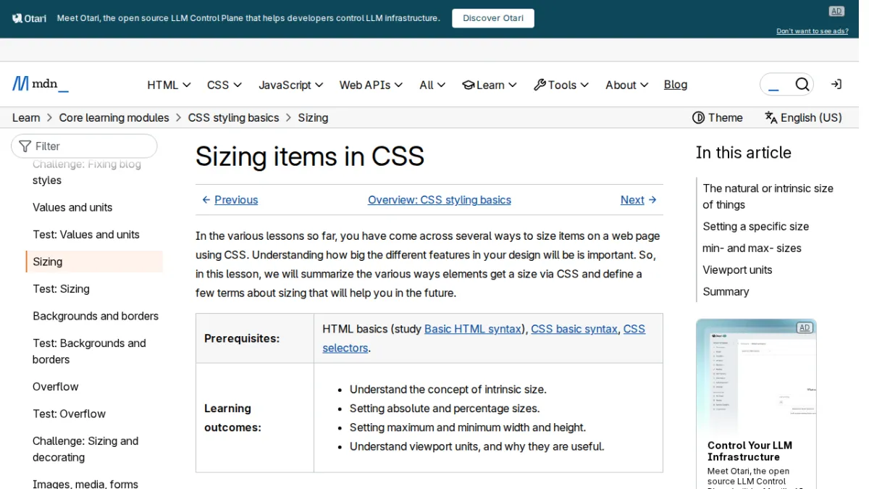Click CSS styling basics breadcrumb
The image size is (869, 489).
(x=233, y=117)
